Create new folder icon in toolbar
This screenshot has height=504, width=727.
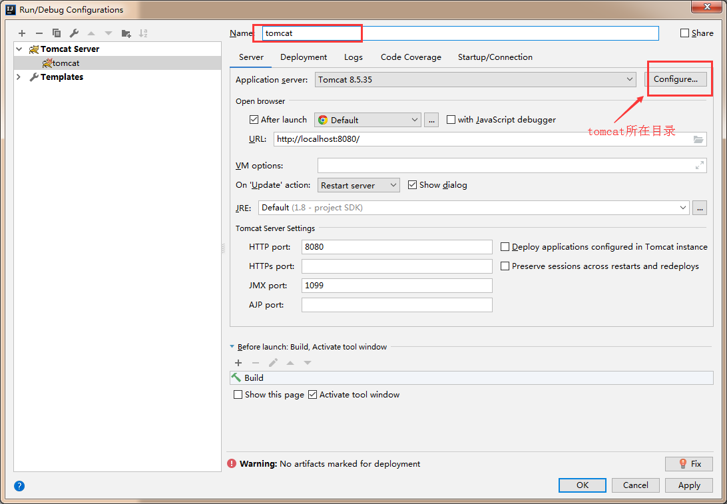coord(126,33)
